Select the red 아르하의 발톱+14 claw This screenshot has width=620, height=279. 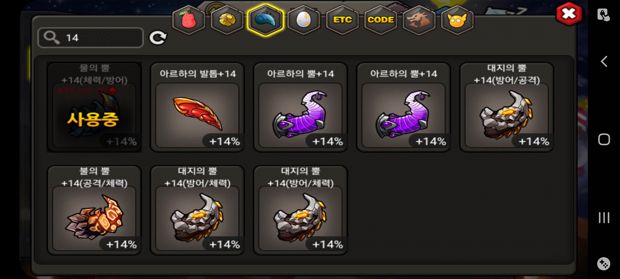click(x=197, y=107)
